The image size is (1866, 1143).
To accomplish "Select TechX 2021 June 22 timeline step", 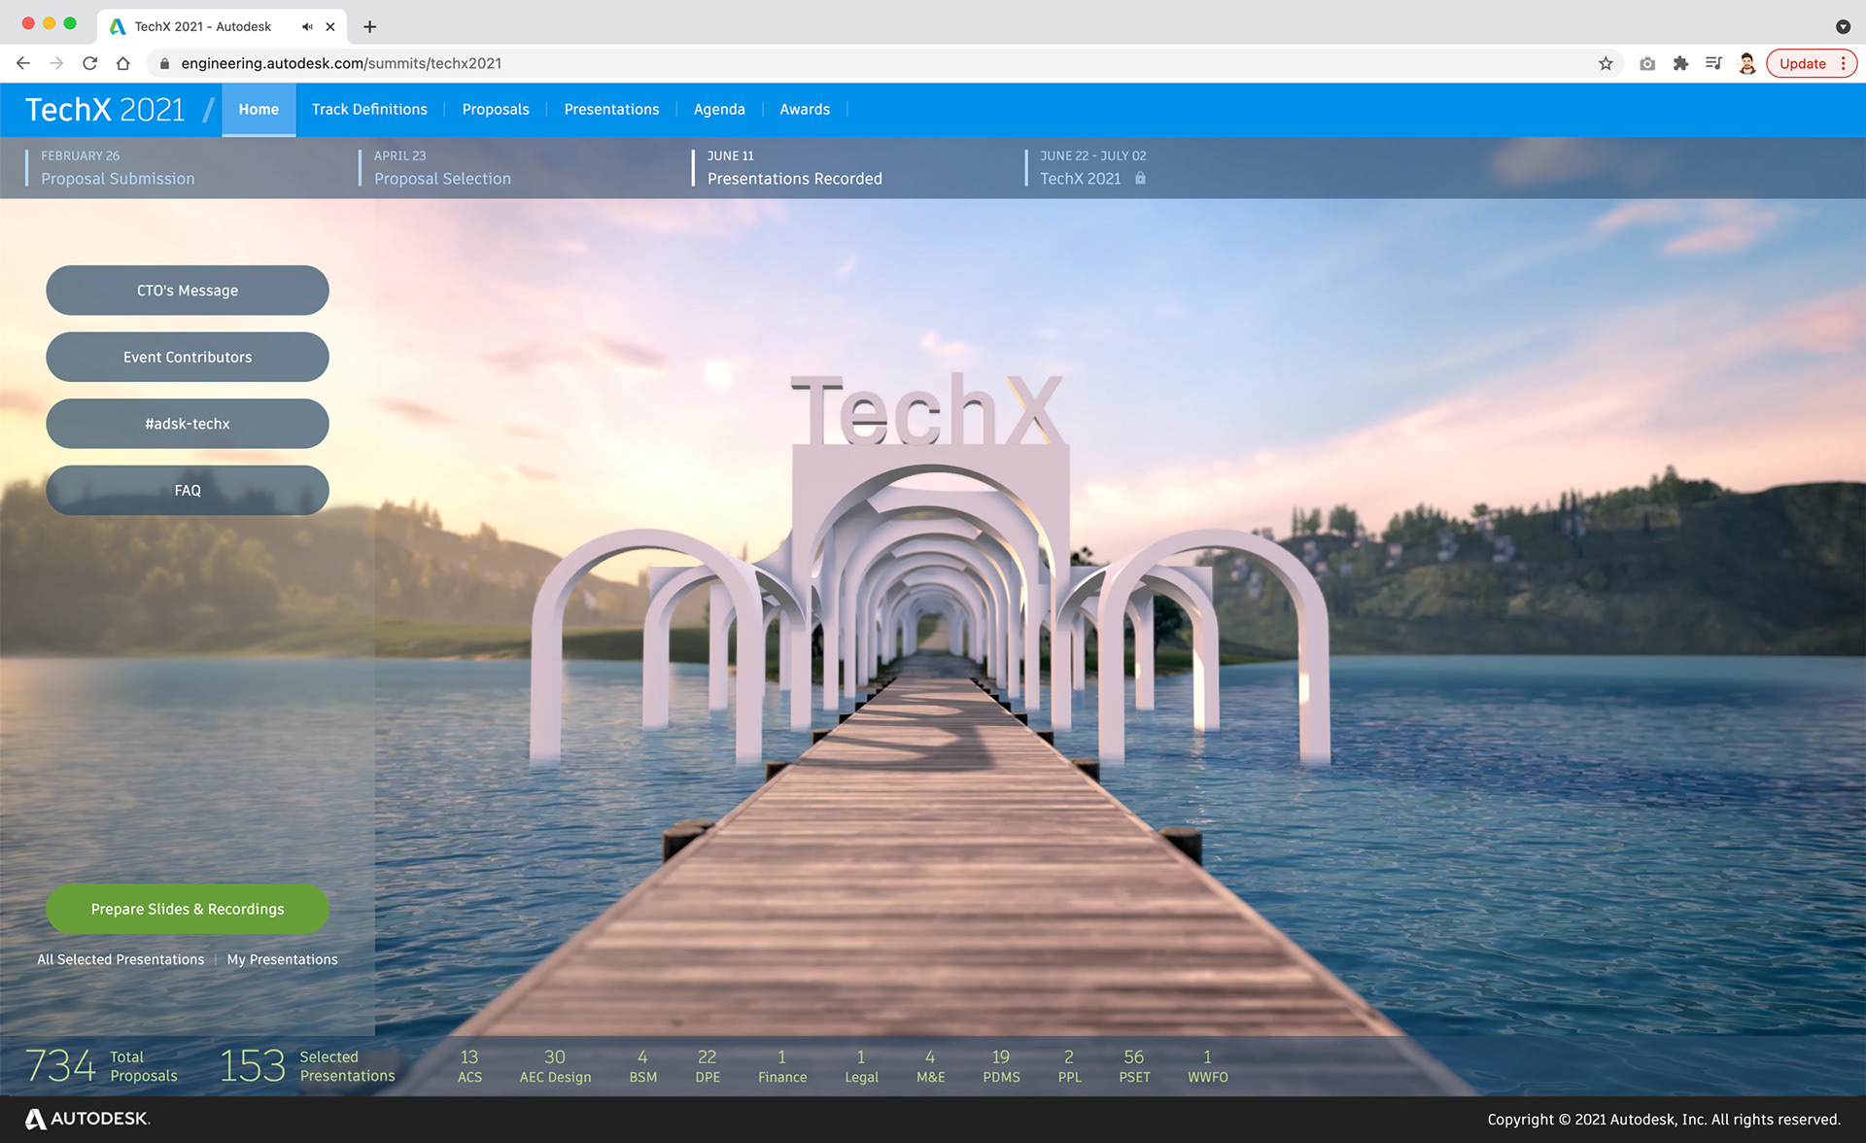I will coord(1087,167).
